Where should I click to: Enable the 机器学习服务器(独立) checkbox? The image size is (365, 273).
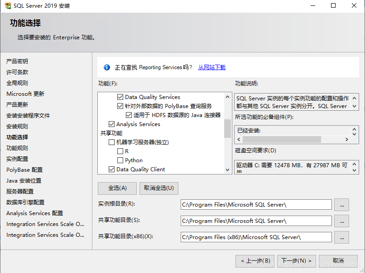click(x=111, y=142)
